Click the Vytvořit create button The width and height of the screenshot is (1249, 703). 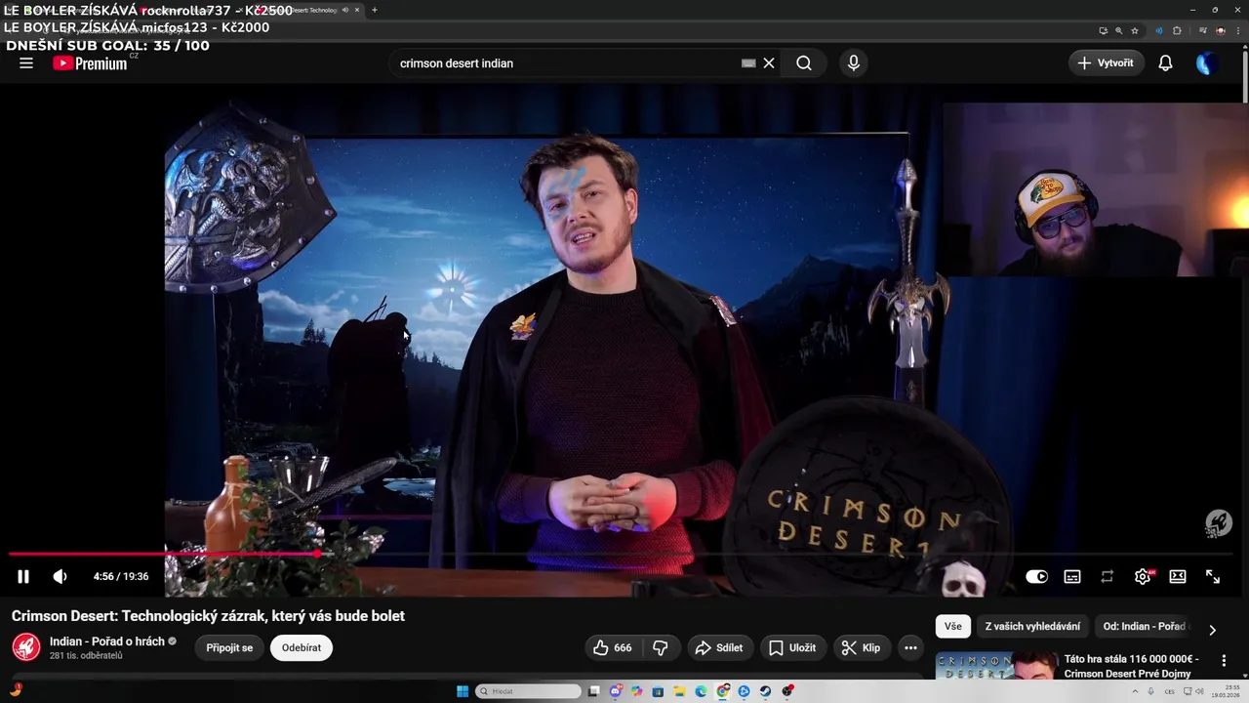(1107, 62)
